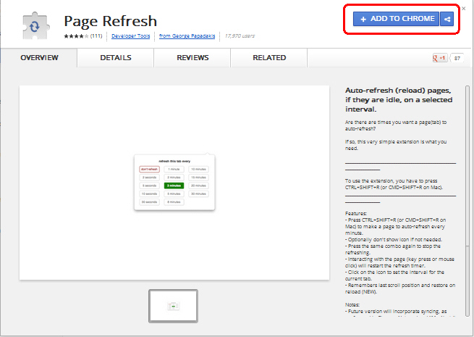
Task: Click the star rating next to (111)
Action: (76, 36)
